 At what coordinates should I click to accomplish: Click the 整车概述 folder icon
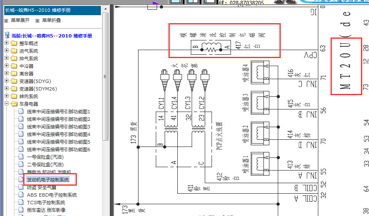tap(14, 43)
